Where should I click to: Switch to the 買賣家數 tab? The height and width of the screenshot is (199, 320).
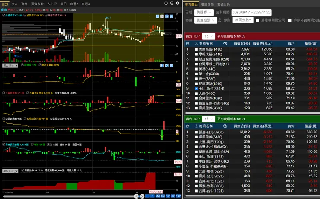coord(37,3)
